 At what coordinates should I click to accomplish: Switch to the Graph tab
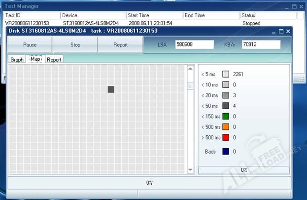coord(17,60)
